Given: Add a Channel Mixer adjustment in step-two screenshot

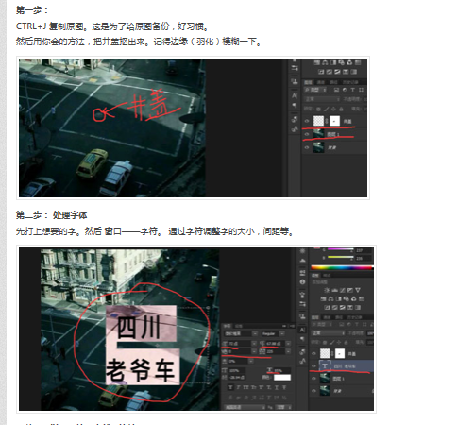Looking at the screenshot, I should [x=354, y=298].
